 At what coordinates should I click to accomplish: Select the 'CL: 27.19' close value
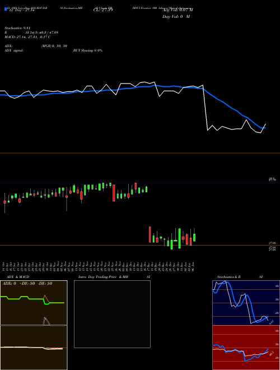point(103,10)
